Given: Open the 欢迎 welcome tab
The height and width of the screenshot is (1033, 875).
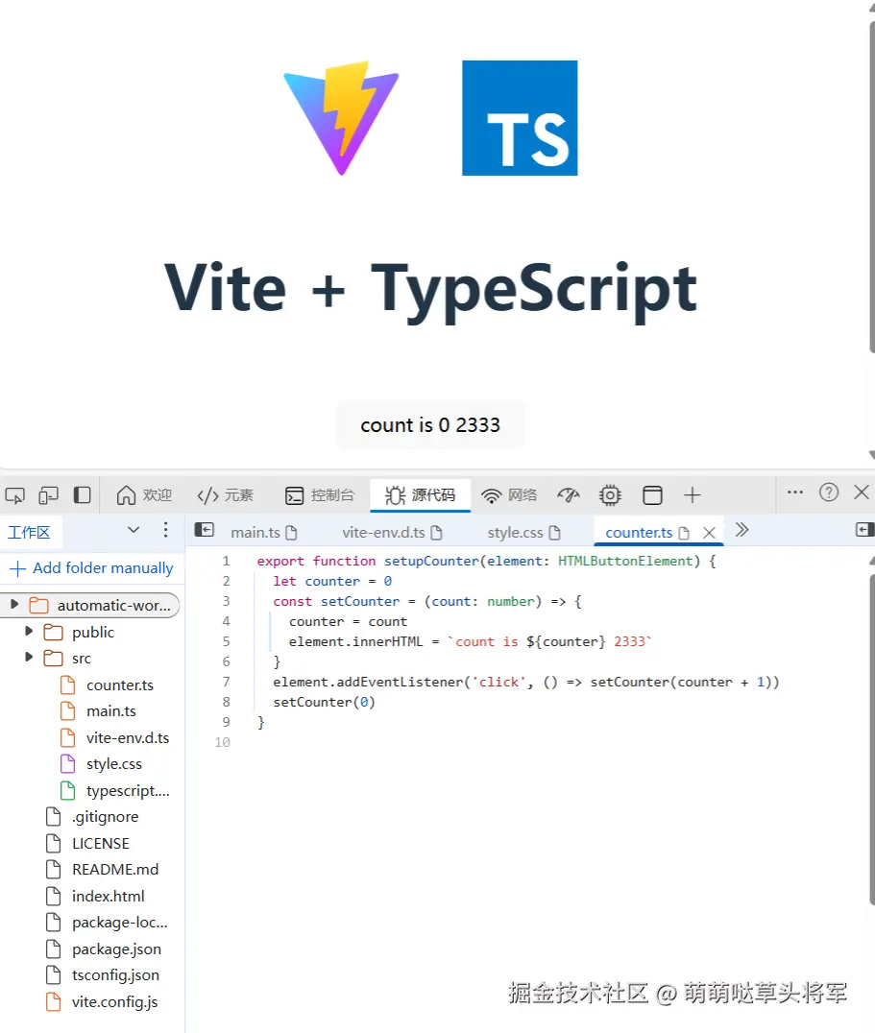Looking at the screenshot, I should tap(144, 494).
